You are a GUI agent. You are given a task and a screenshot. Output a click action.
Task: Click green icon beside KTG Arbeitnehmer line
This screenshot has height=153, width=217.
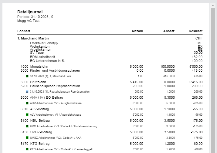click(27, 149)
